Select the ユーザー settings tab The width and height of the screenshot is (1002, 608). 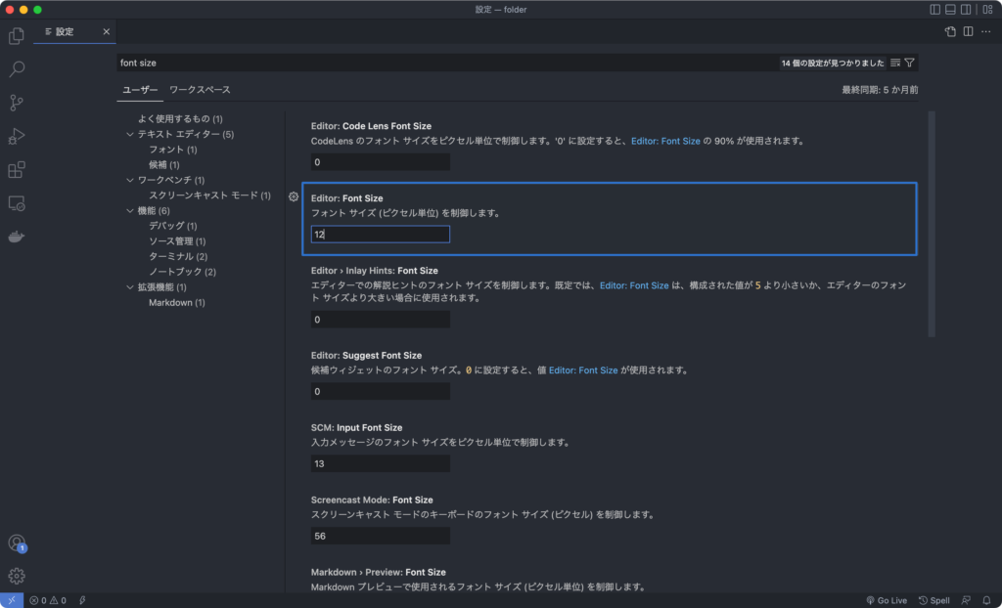pos(139,89)
